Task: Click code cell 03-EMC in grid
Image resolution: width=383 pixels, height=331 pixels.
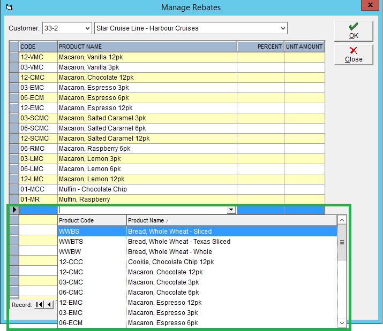Action: (39, 88)
